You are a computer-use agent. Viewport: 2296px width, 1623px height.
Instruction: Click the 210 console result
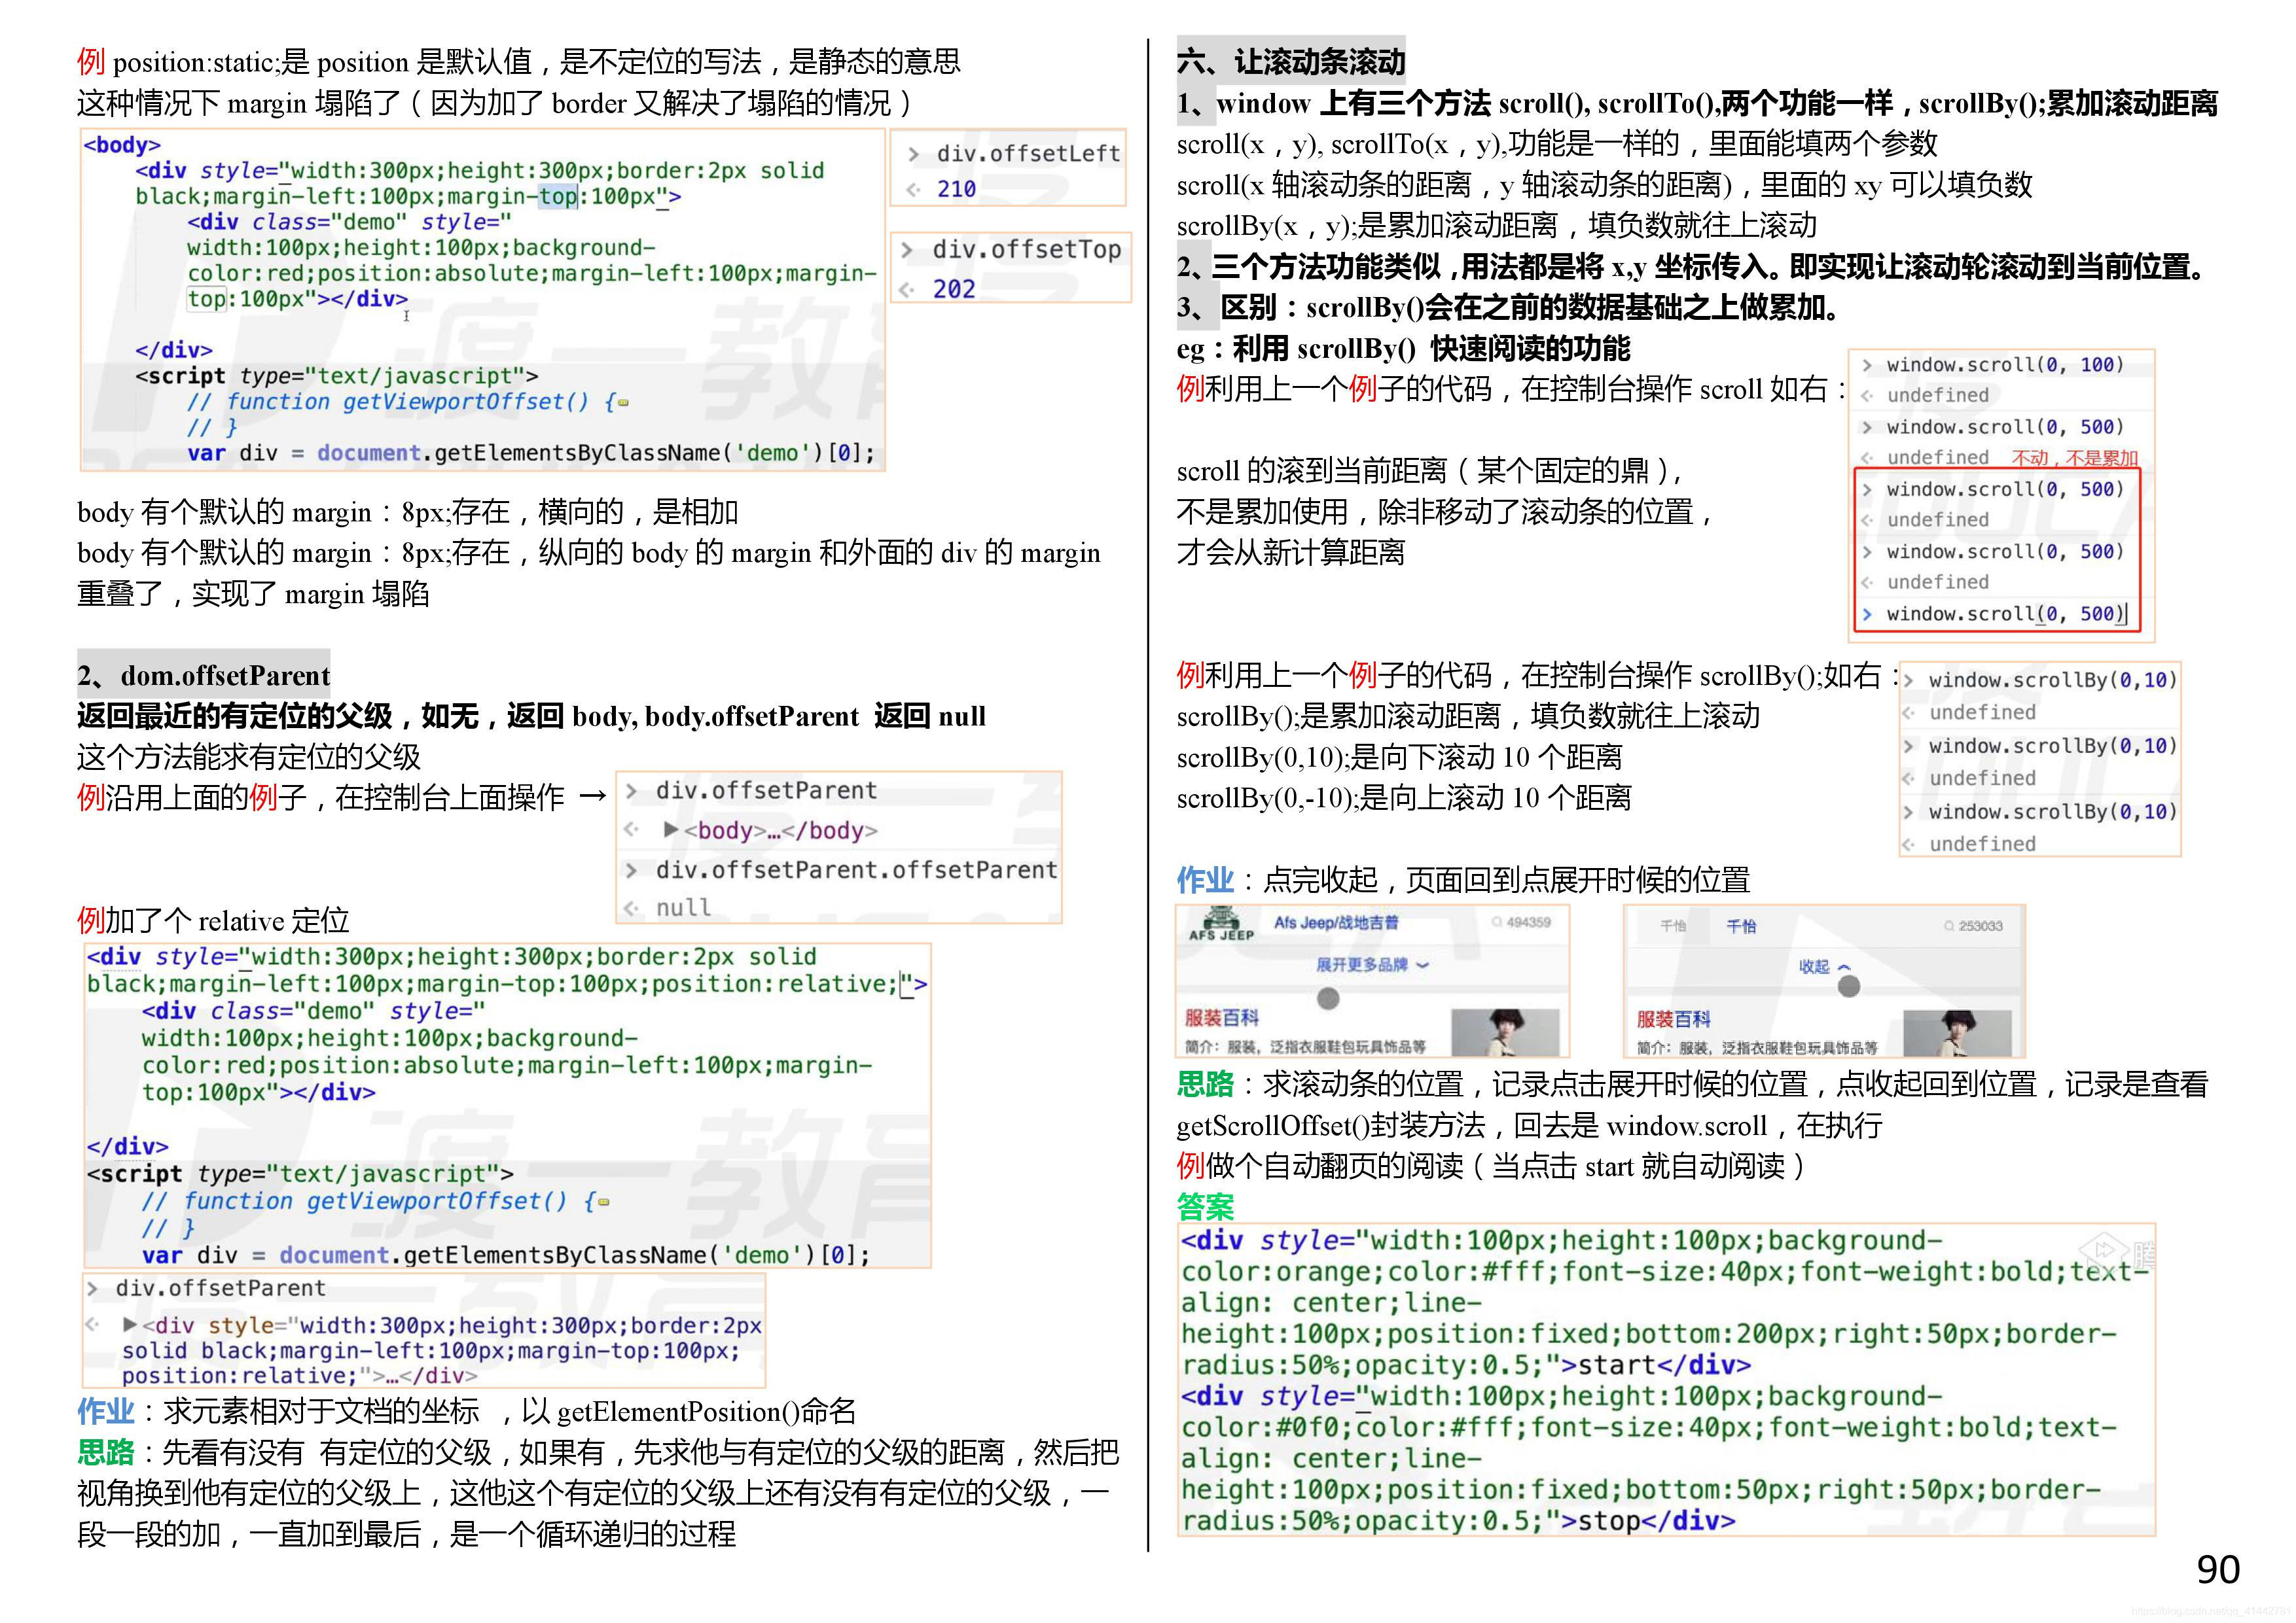coord(955,189)
